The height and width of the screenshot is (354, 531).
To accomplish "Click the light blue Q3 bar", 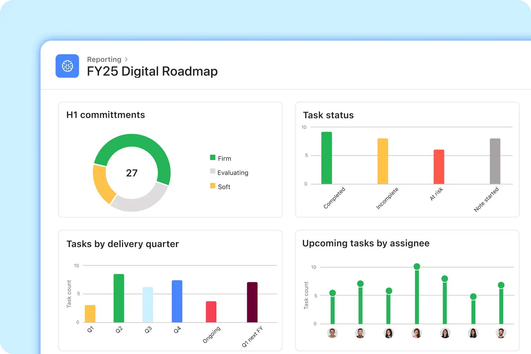I will click(x=148, y=305).
